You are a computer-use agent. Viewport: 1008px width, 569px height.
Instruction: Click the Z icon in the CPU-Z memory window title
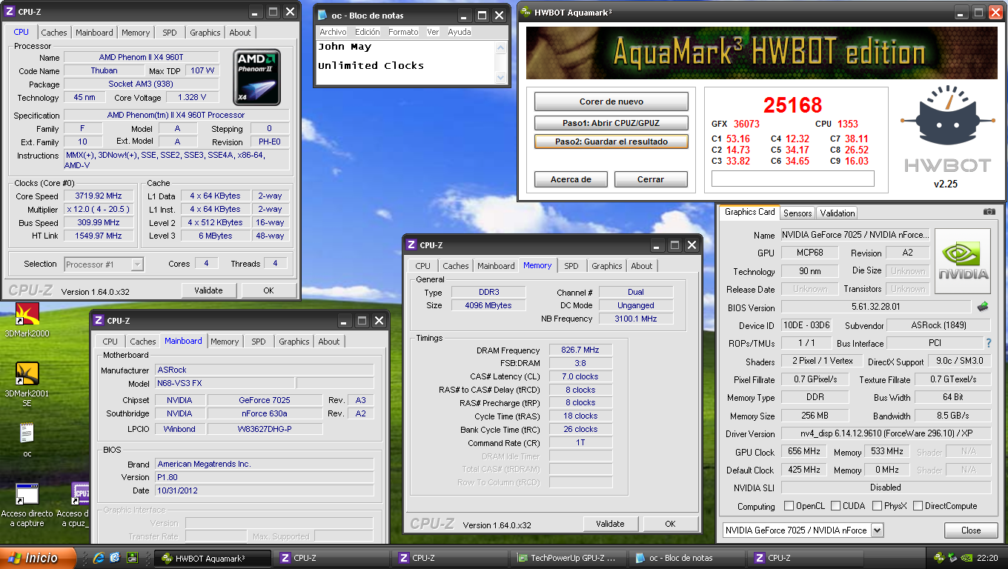point(411,245)
